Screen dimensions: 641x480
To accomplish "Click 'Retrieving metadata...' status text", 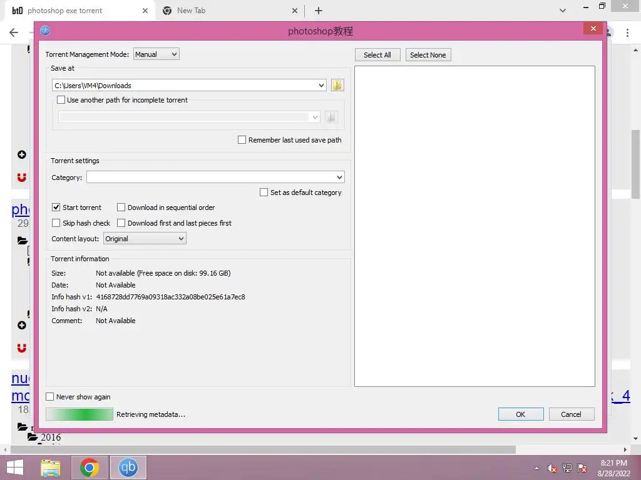I will click(151, 414).
